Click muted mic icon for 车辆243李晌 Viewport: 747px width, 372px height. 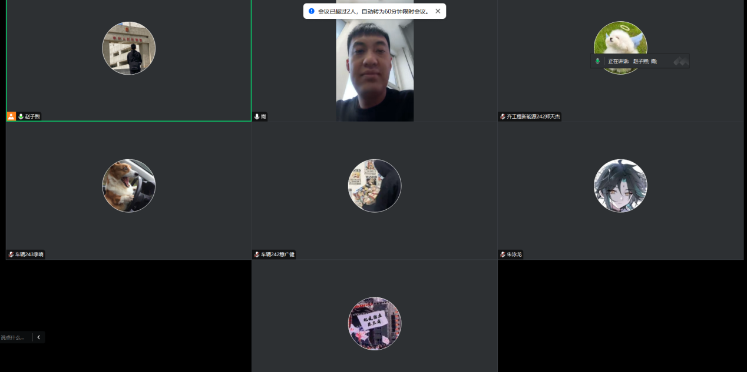[11, 254]
